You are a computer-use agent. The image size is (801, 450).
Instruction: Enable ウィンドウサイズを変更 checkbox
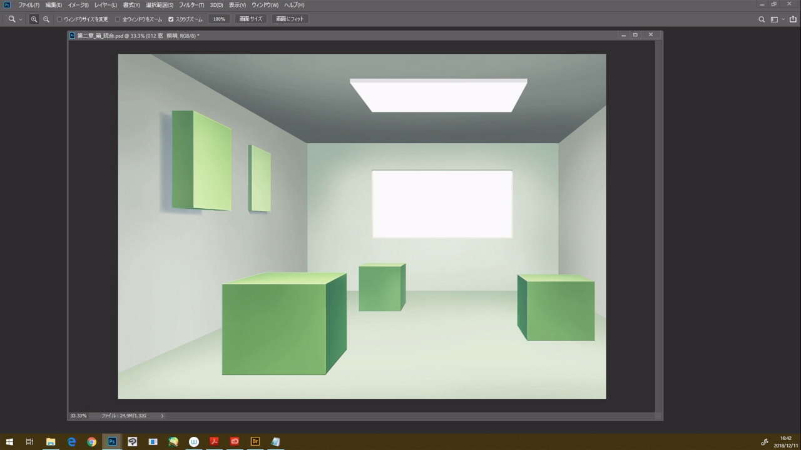[x=60, y=19]
